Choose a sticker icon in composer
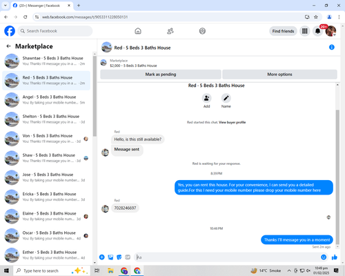 click(119, 257)
